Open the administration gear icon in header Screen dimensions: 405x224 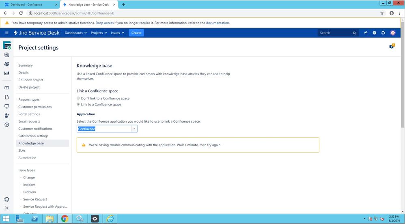coord(383,33)
